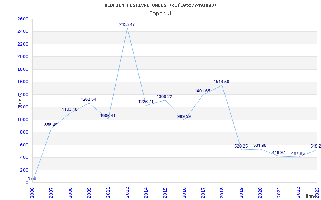The image size is (321, 200).
Task: Click x-axis year 2021
Action: [279, 192]
